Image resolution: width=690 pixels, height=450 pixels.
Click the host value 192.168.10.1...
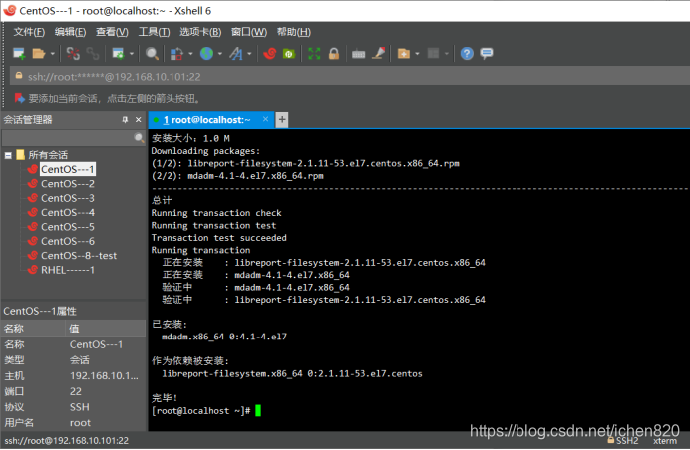(x=104, y=376)
